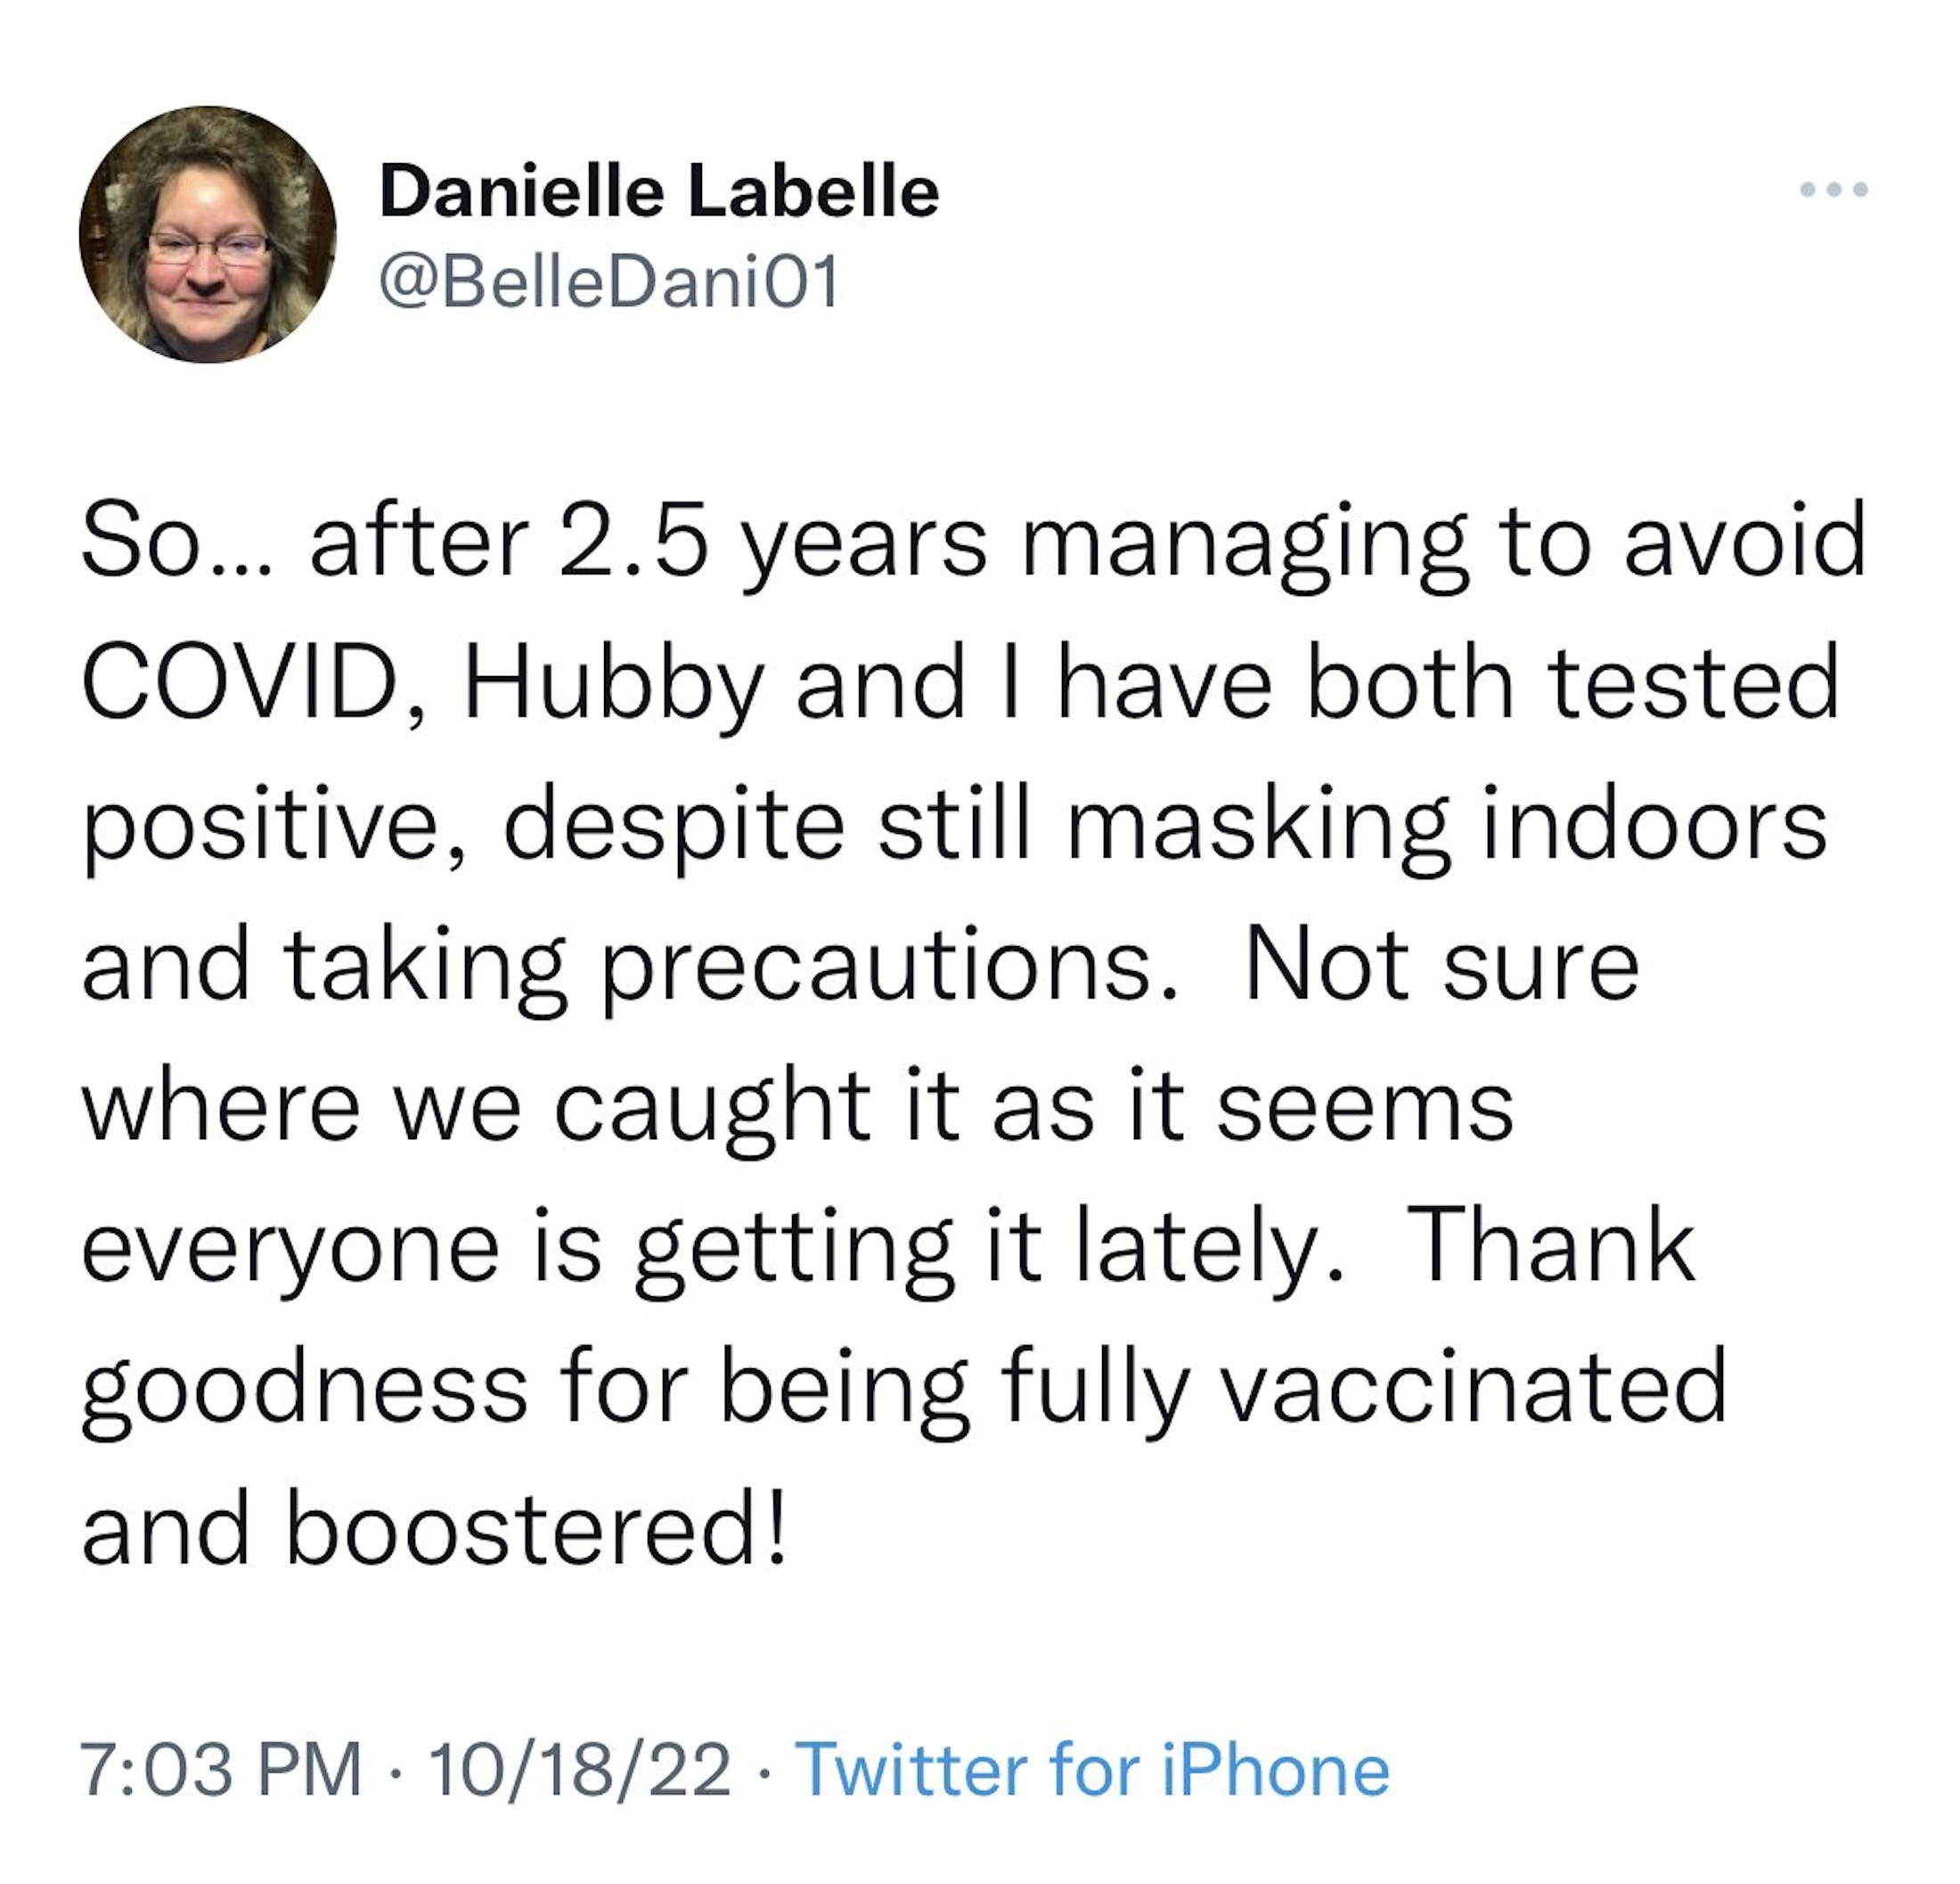Click the word everyone in the tweet
This screenshot has height=1884, width=1960.
[x=290, y=1252]
